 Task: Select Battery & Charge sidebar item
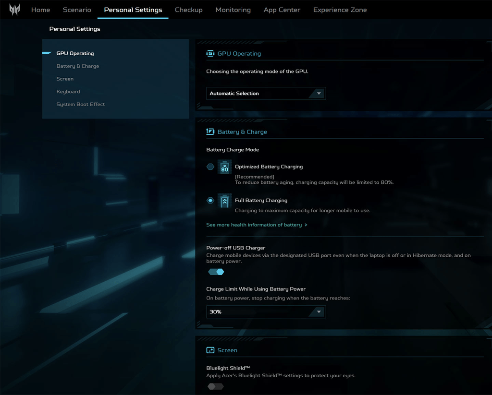click(77, 66)
